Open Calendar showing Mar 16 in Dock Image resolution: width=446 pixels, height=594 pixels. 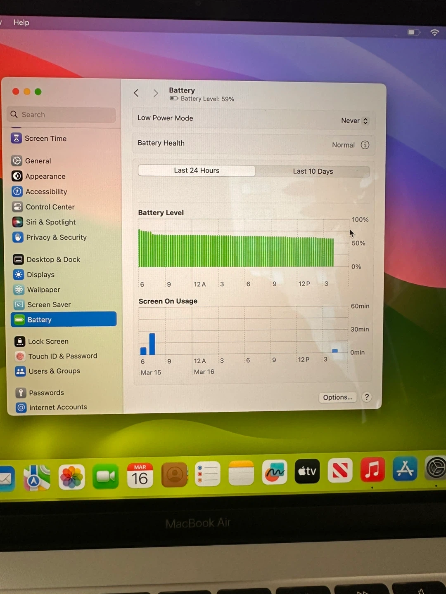(140, 476)
